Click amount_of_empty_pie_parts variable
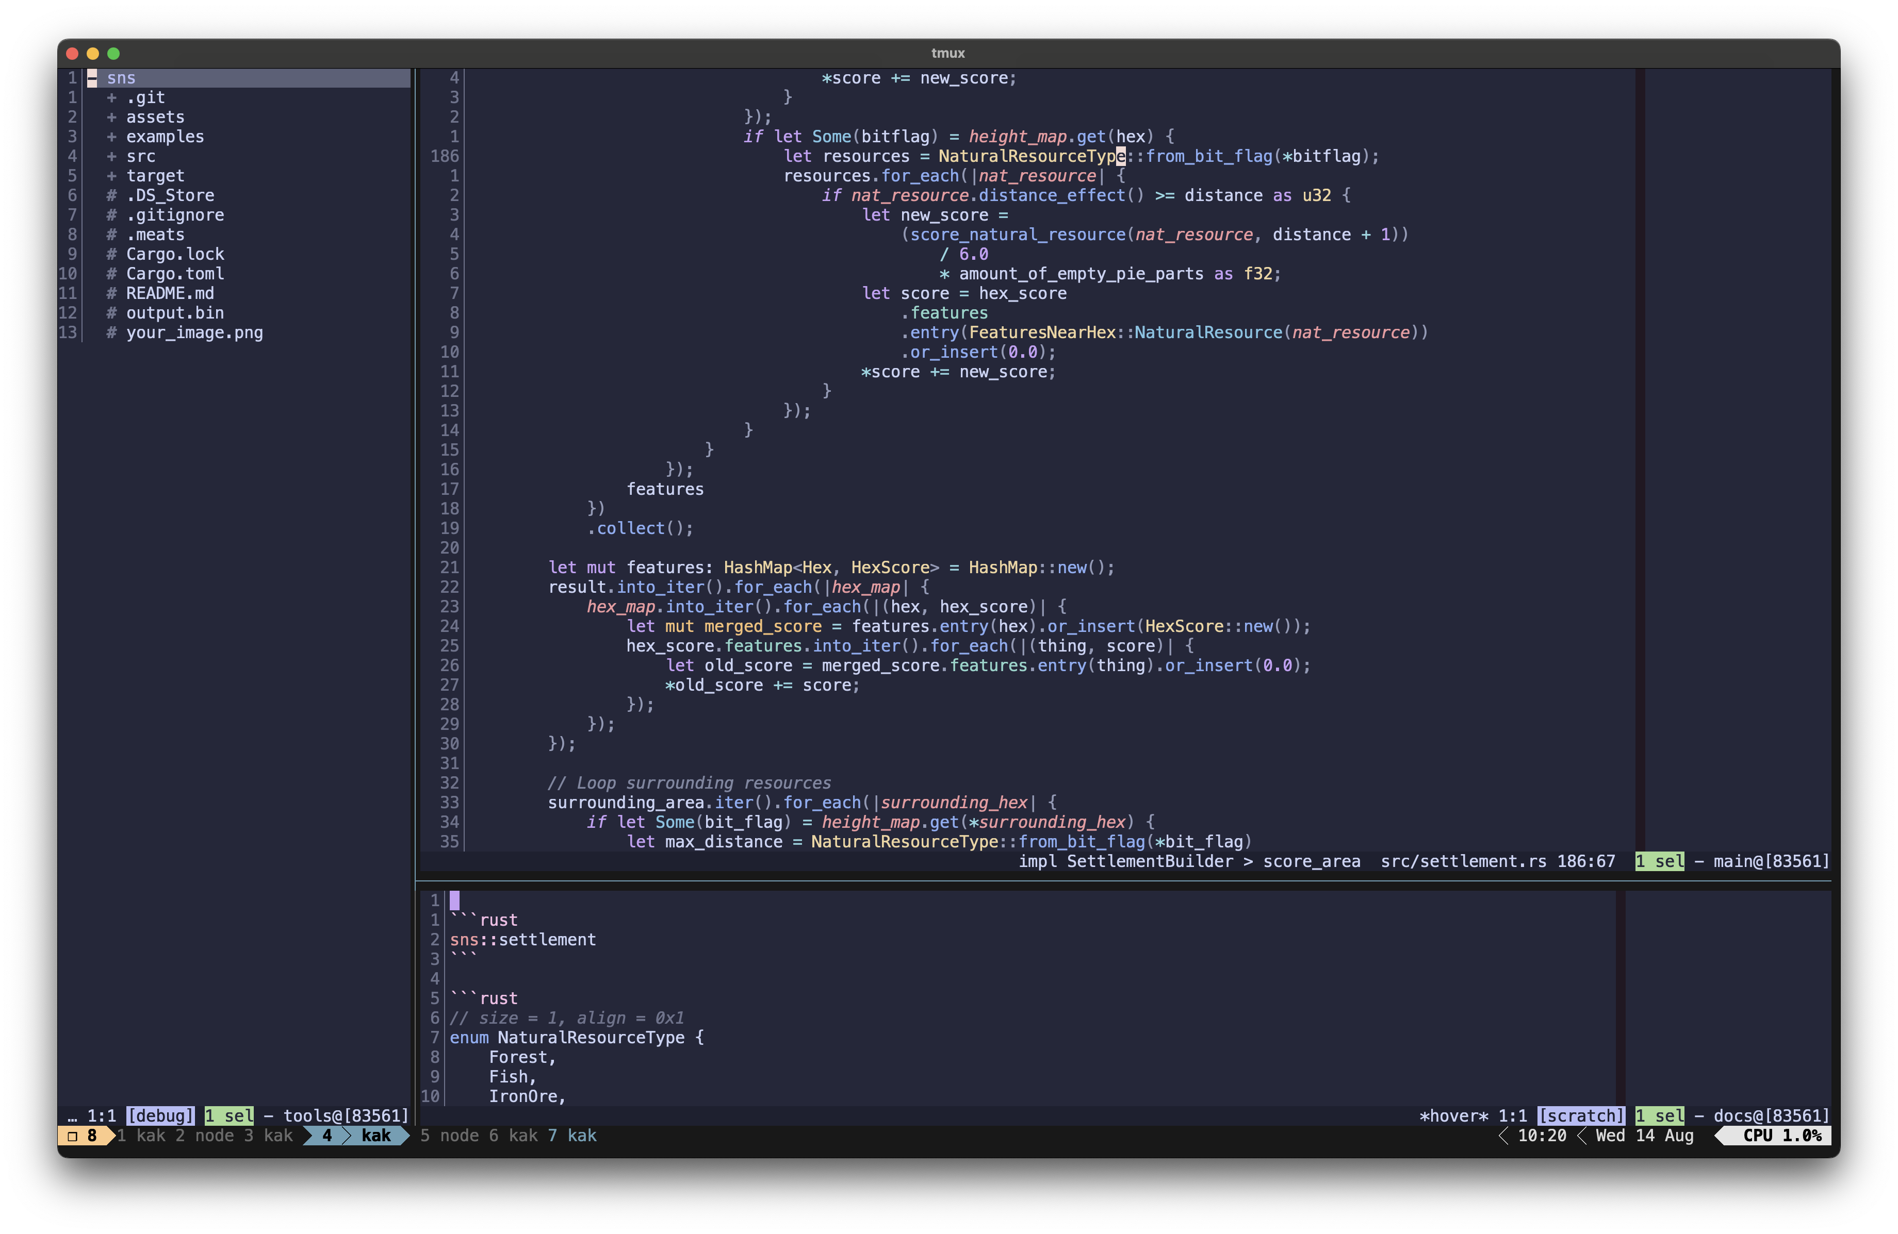 [x=1081, y=274]
